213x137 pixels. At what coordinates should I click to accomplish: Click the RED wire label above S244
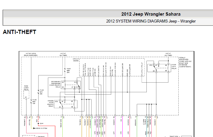(37, 121)
